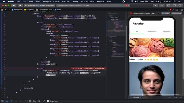The width and height of the screenshot is (184, 103).
Task: Click the Debug View Hierarchy icon
Action: (30, 101)
